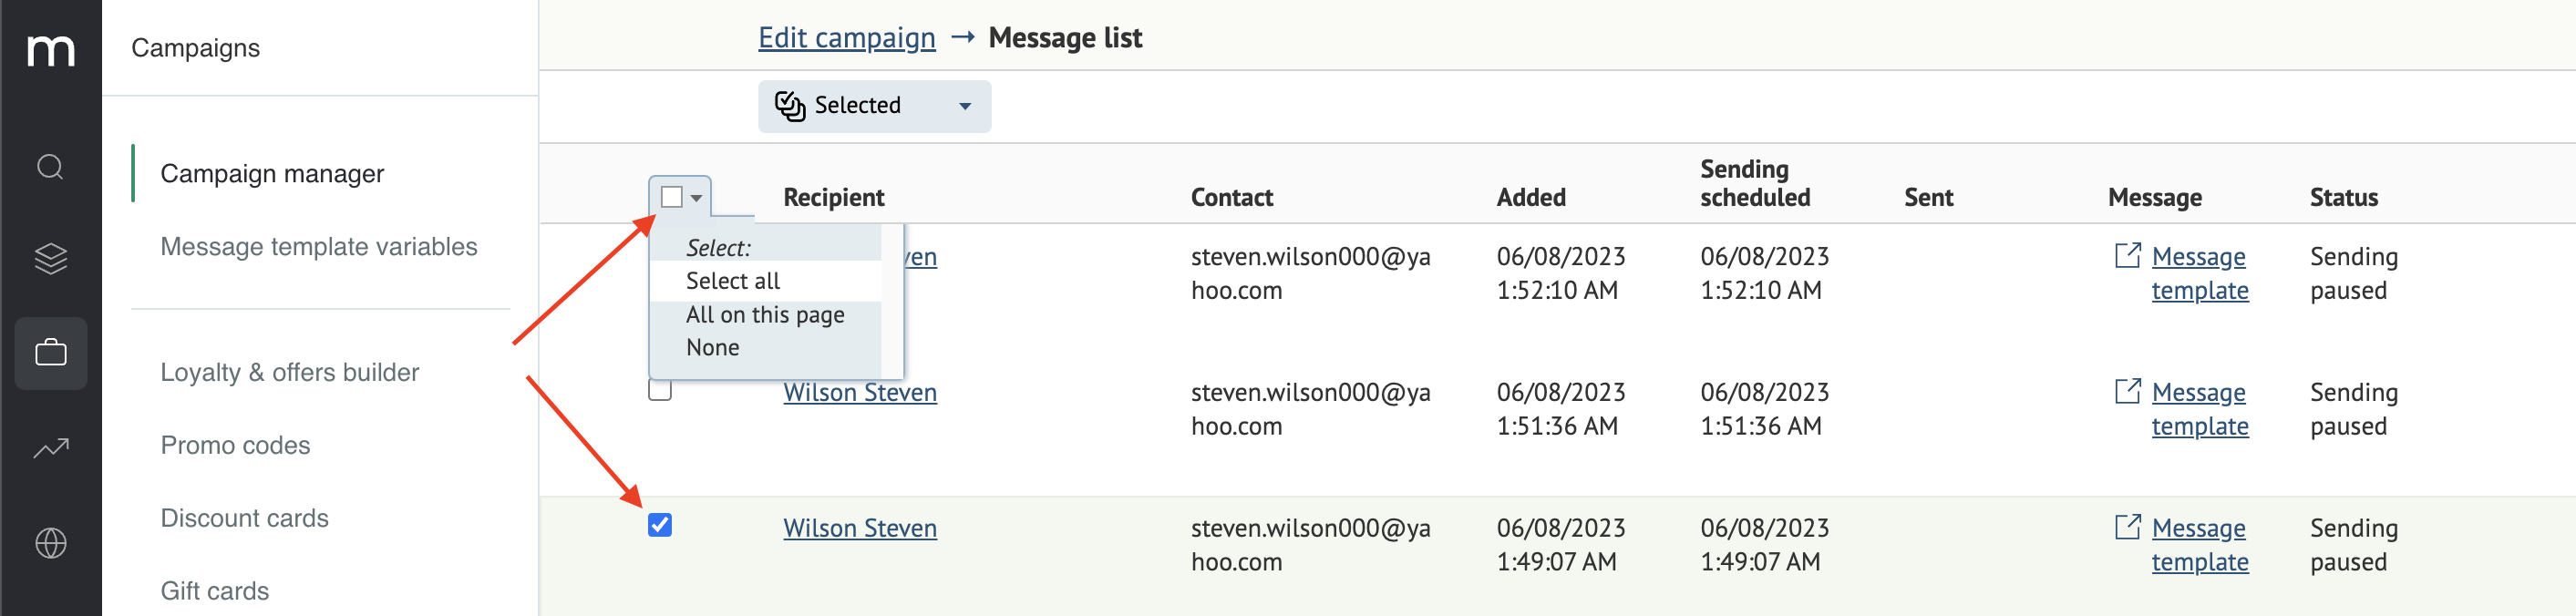Go to Message template variables
The image size is (2576, 616).
coord(319,246)
